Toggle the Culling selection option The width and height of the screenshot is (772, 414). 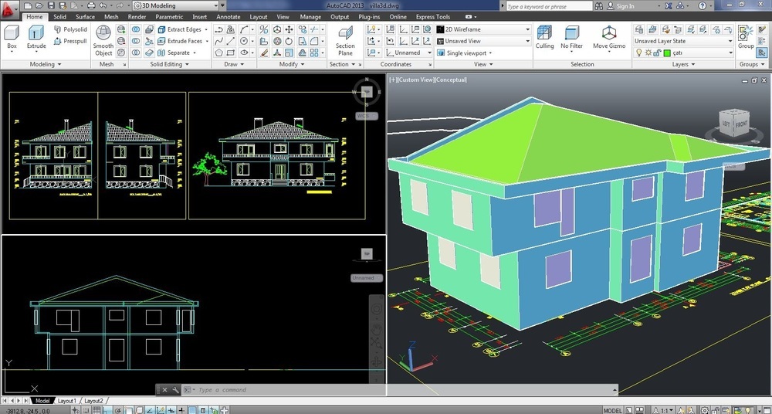click(544, 37)
